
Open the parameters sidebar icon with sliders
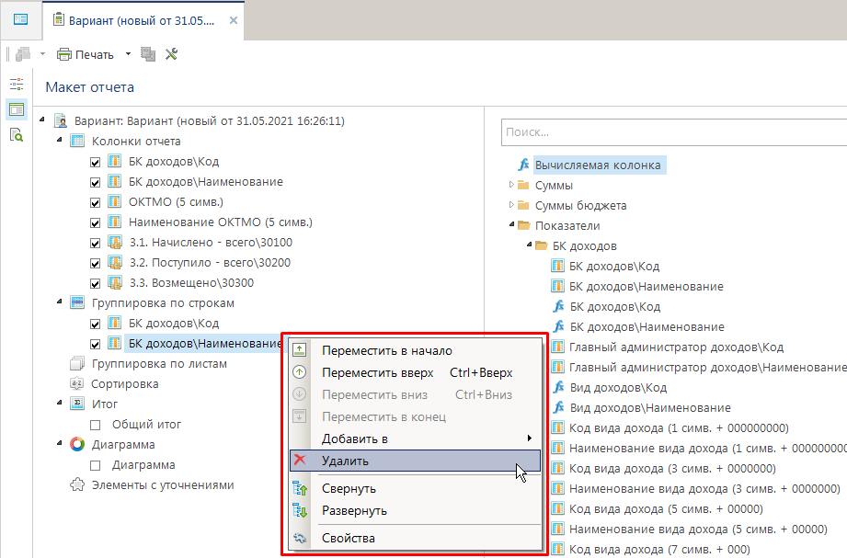point(17,85)
